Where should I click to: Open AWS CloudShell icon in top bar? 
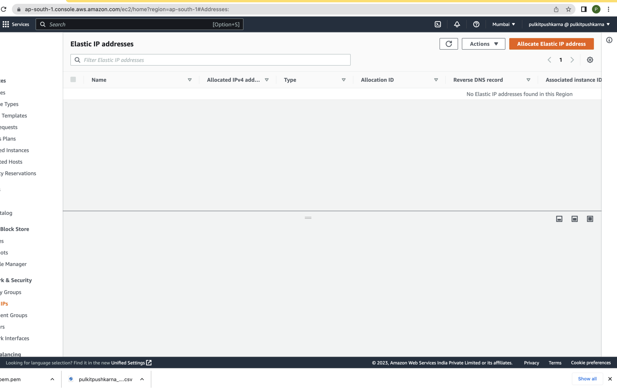[438, 24]
